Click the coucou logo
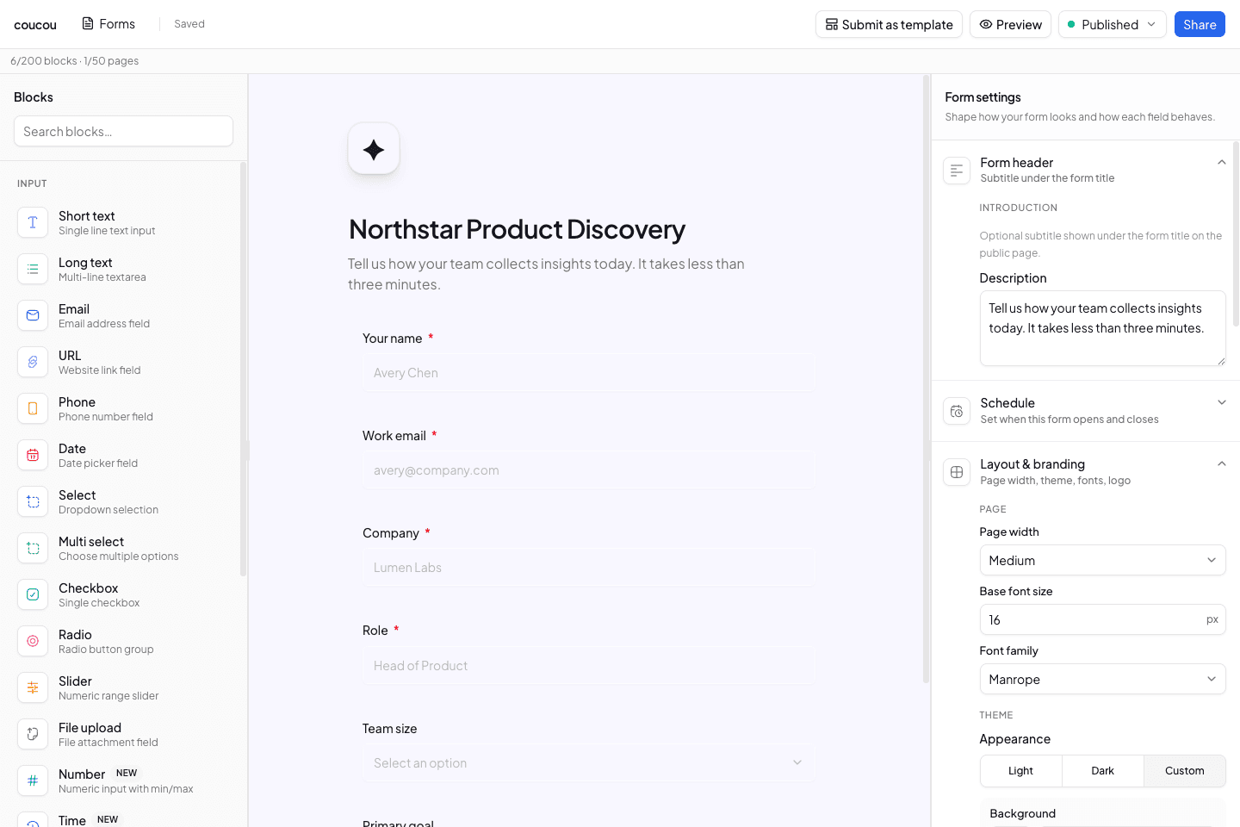This screenshot has height=827, width=1240. pyautogui.click(x=35, y=25)
